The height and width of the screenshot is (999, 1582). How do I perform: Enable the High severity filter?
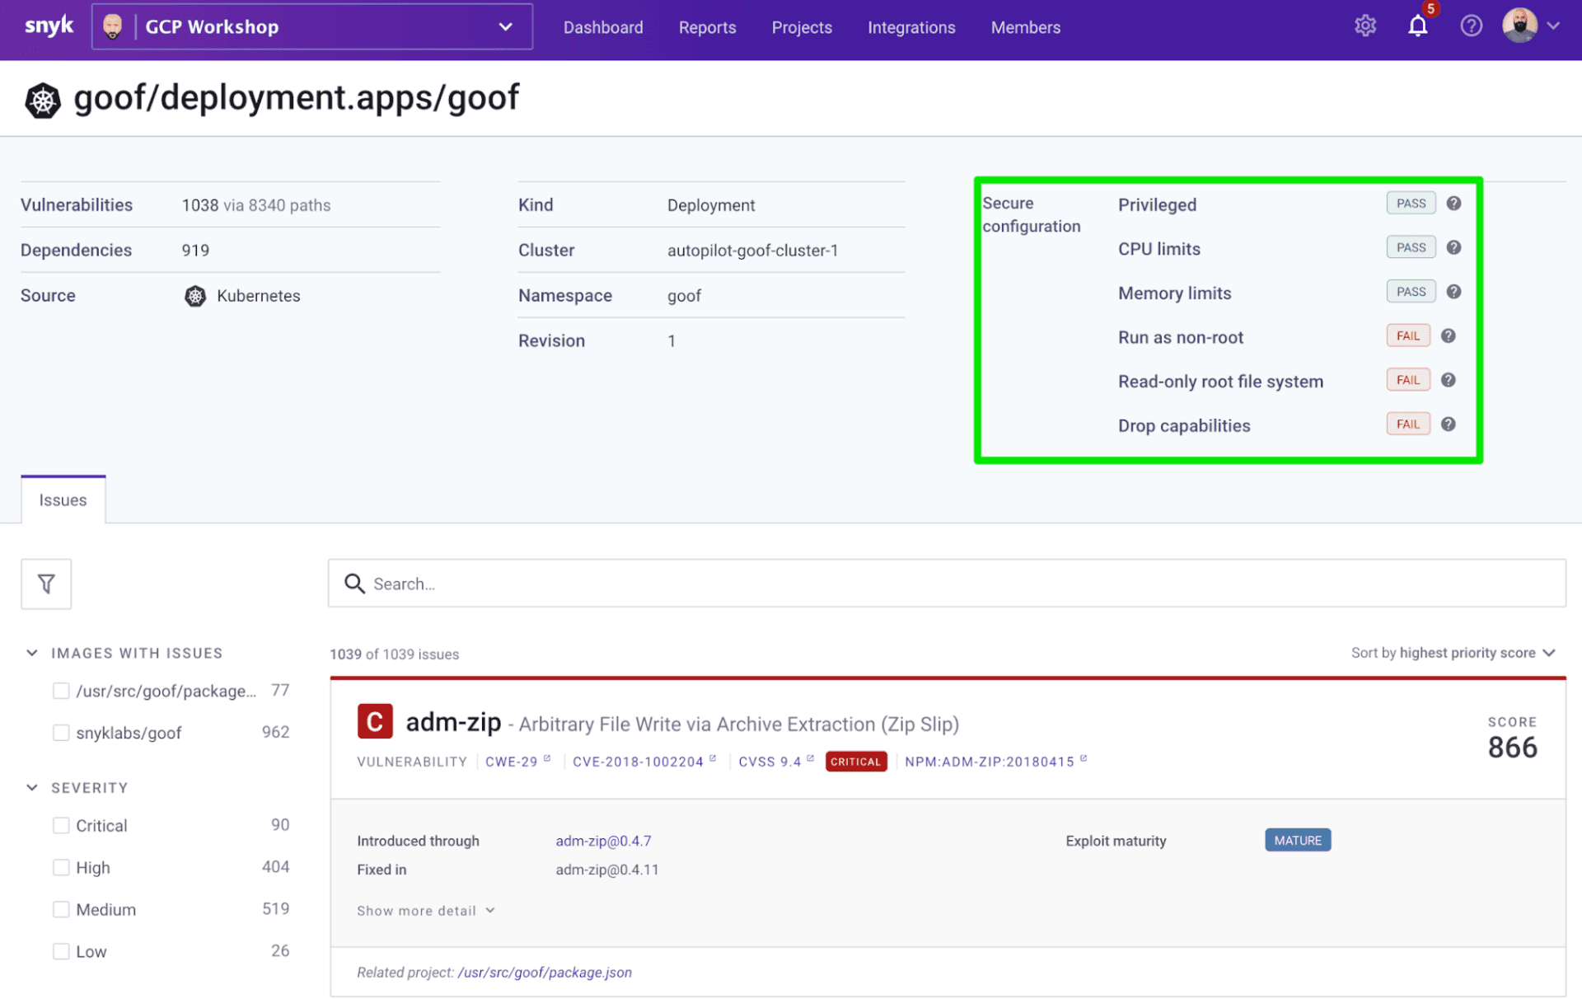61,867
